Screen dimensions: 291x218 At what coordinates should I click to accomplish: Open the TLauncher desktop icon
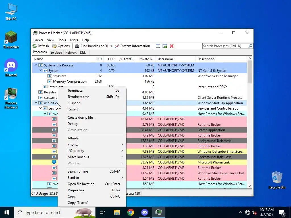11,40
